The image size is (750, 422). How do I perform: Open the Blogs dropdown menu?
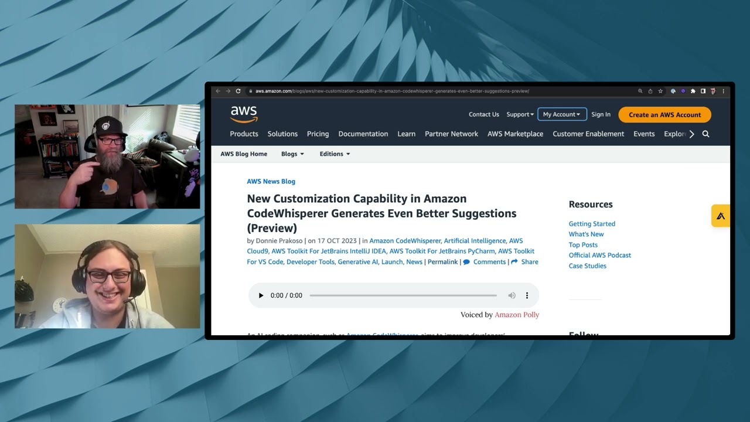click(292, 154)
